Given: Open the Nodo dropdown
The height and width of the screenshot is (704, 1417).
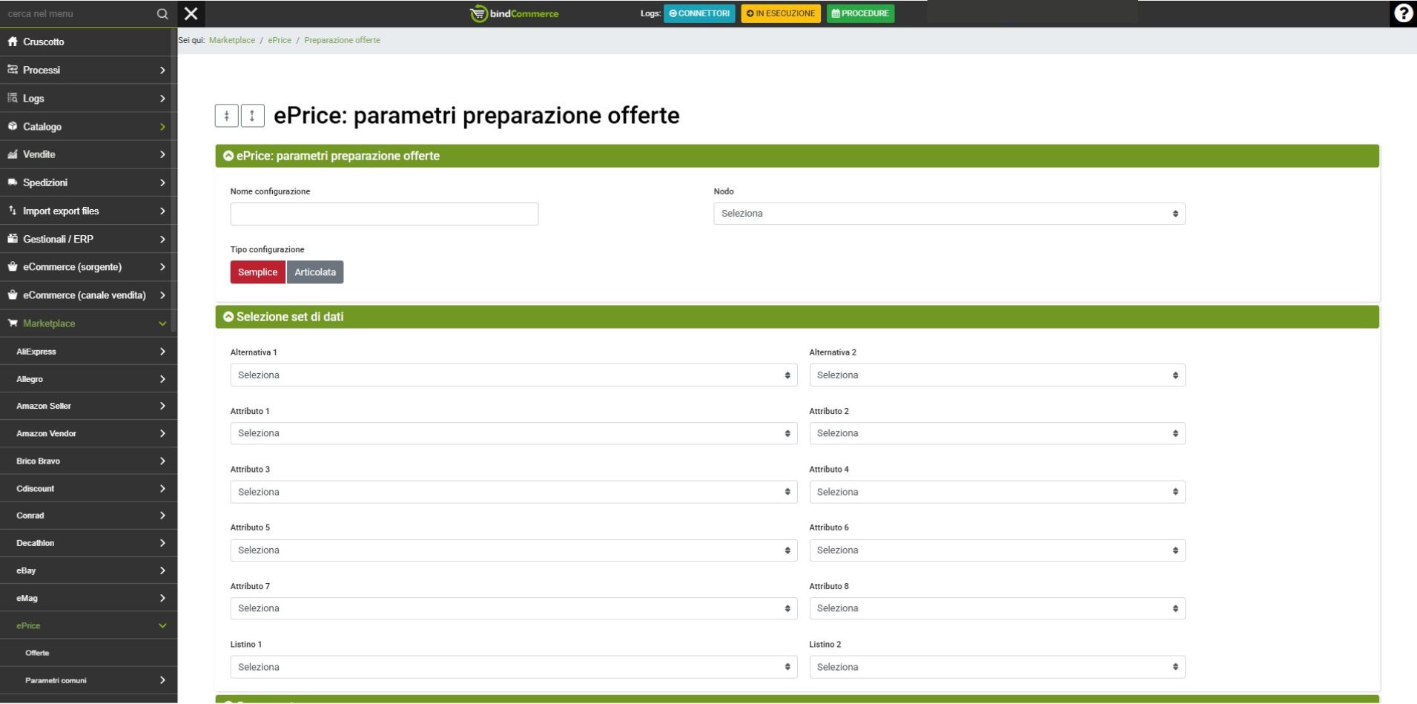Looking at the screenshot, I should 948,214.
